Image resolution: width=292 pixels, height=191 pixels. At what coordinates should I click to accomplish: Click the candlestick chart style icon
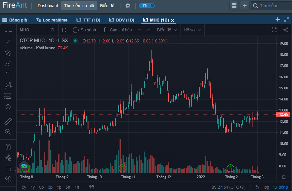click(x=64, y=30)
